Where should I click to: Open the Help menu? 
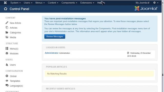99,3
